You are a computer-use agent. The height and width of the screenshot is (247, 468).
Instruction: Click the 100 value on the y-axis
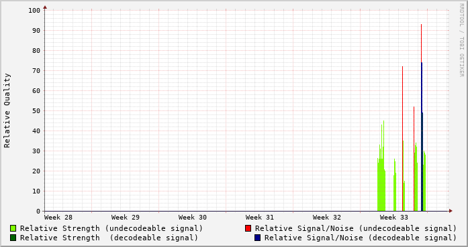tap(34, 11)
